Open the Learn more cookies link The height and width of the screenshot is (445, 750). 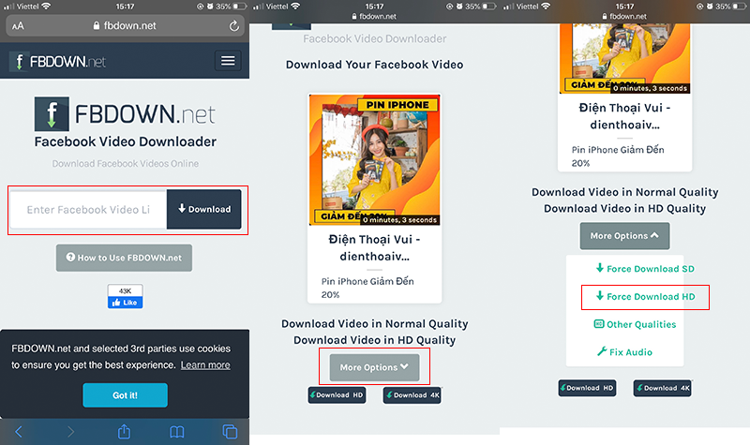[205, 365]
